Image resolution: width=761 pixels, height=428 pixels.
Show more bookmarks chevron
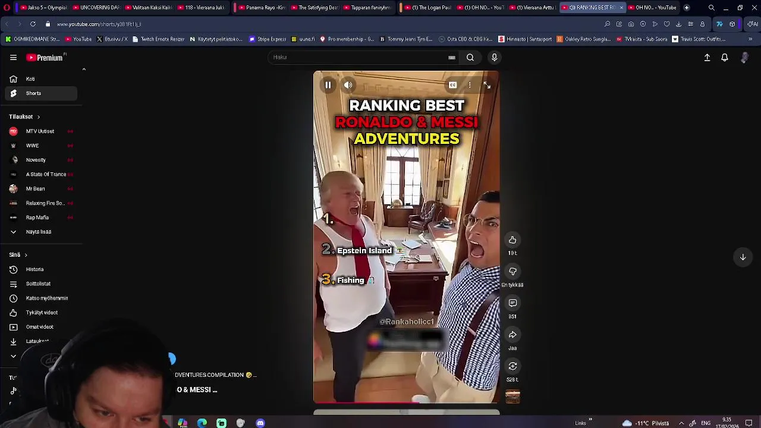point(750,39)
